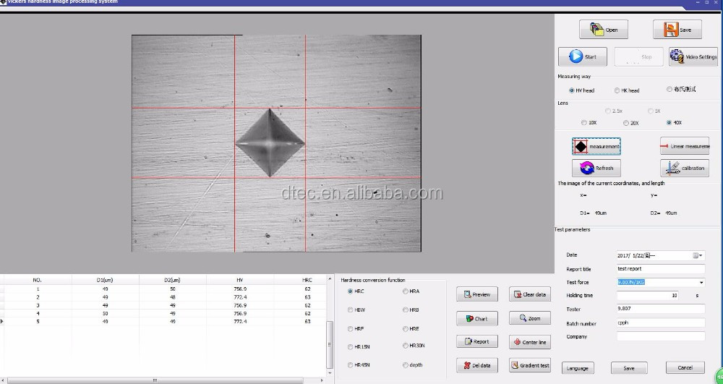Start live video capture

tap(582, 56)
